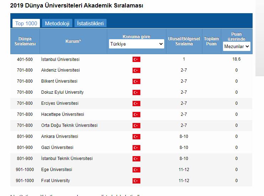Click Turkish flag in Erciyes Üniversitesi row

click(x=136, y=104)
